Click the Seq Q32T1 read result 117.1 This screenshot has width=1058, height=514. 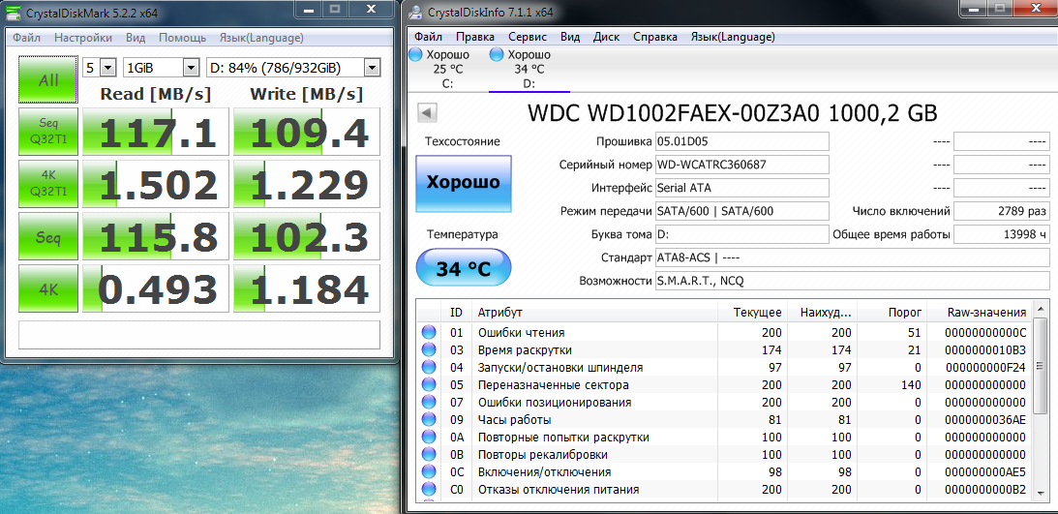click(157, 132)
